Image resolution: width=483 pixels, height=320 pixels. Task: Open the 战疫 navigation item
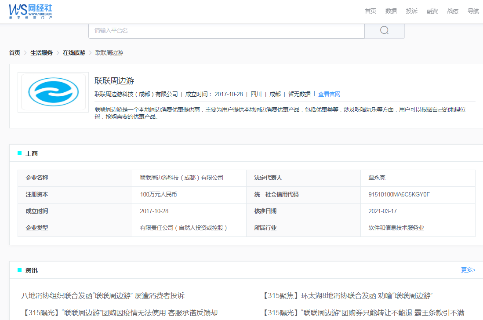point(453,11)
